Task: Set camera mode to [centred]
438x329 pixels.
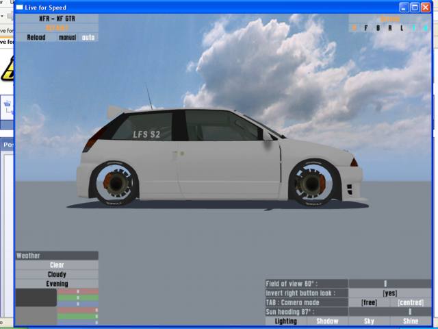Action: [x=411, y=302]
